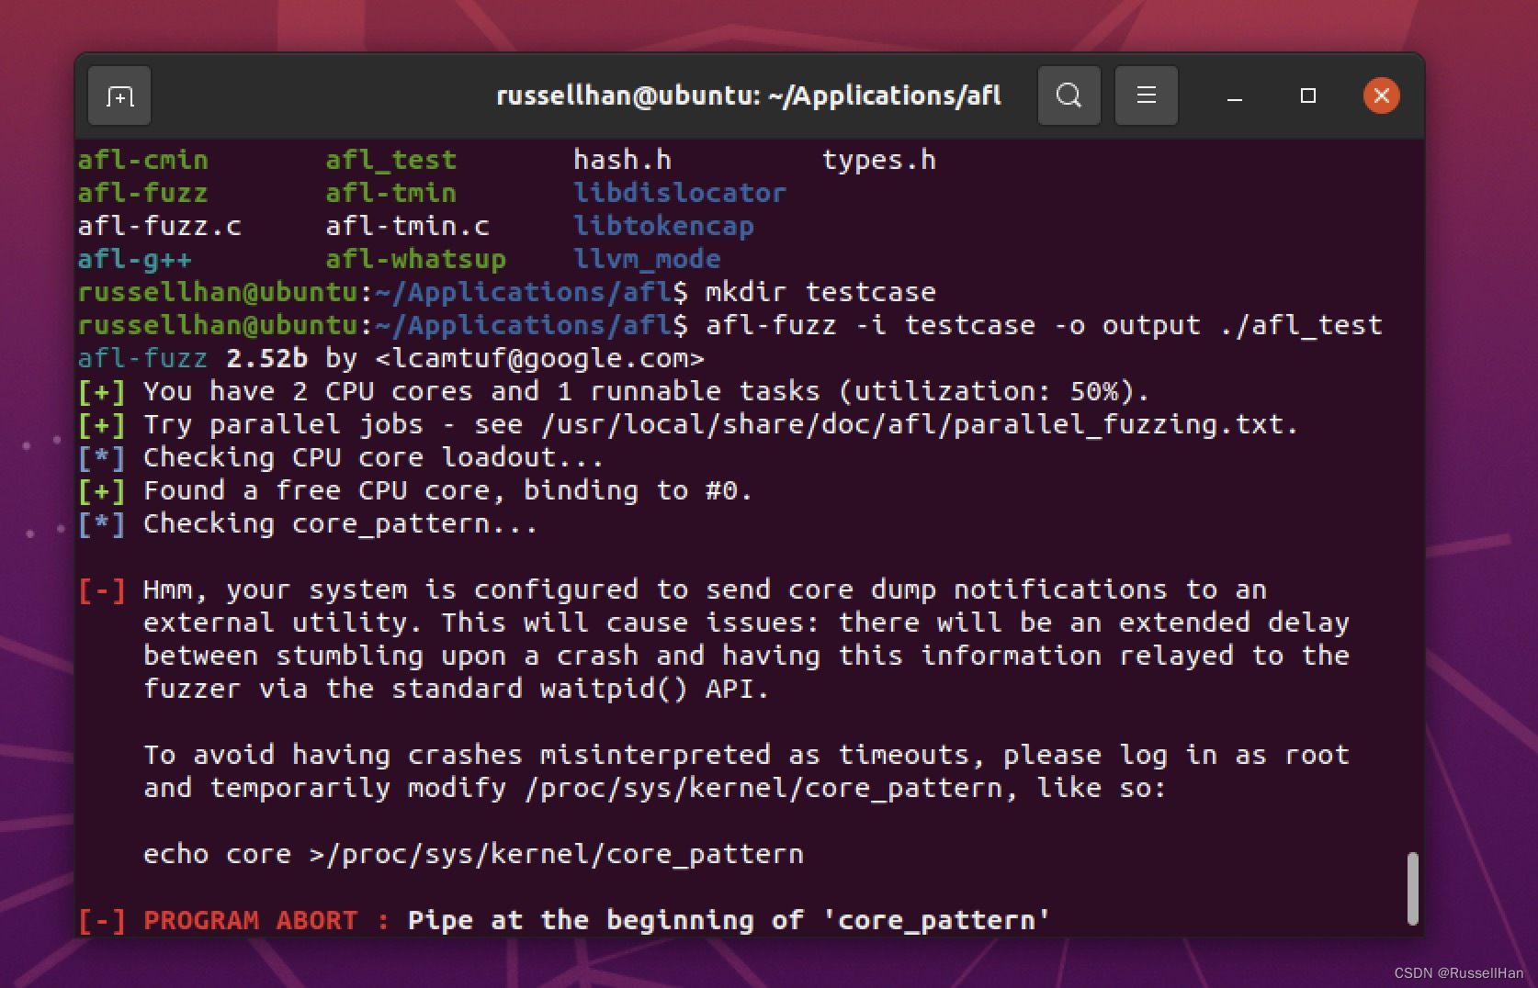Screen dimensions: 1538x988
Task: Click the libdislocator directory name
Action: tap(680, 193)
